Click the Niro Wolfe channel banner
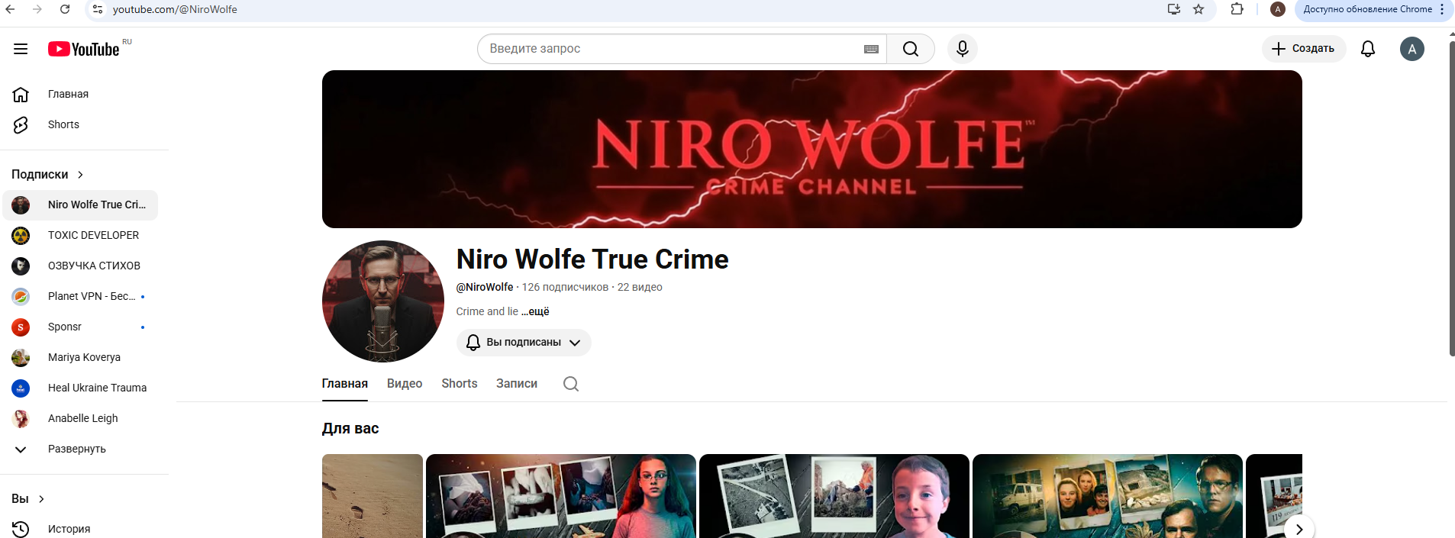Viewport: 1455px width, 538px height. [812, 149]
